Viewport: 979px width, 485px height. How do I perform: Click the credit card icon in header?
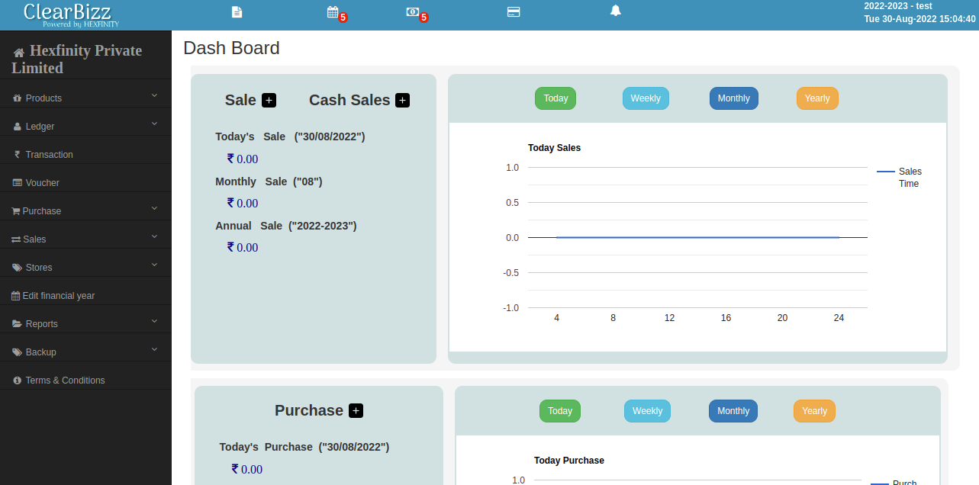click(514, 12)
